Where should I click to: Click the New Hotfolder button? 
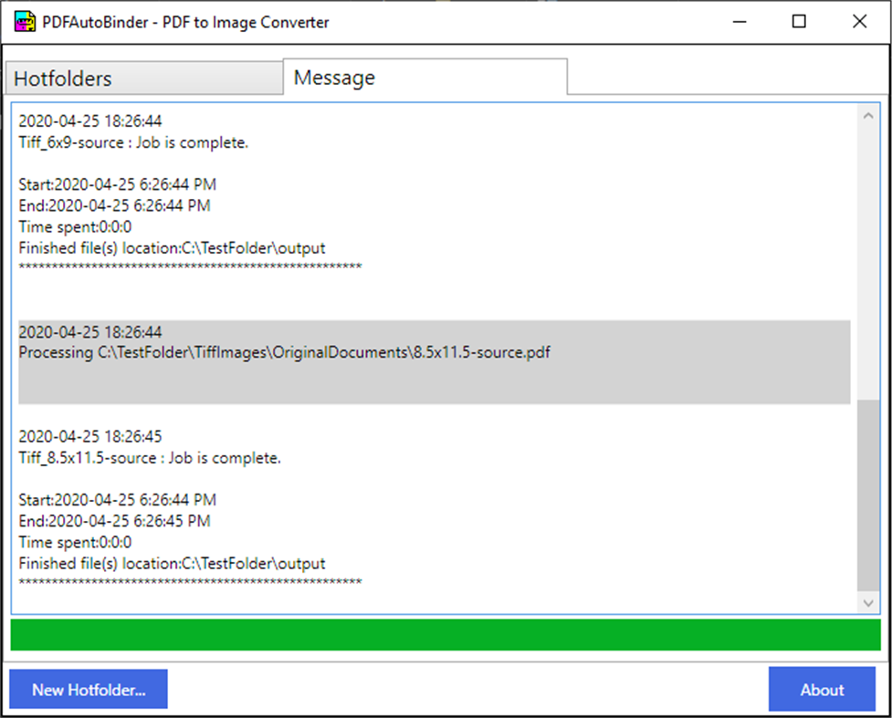pyautogui.click(x=88, y=689)
